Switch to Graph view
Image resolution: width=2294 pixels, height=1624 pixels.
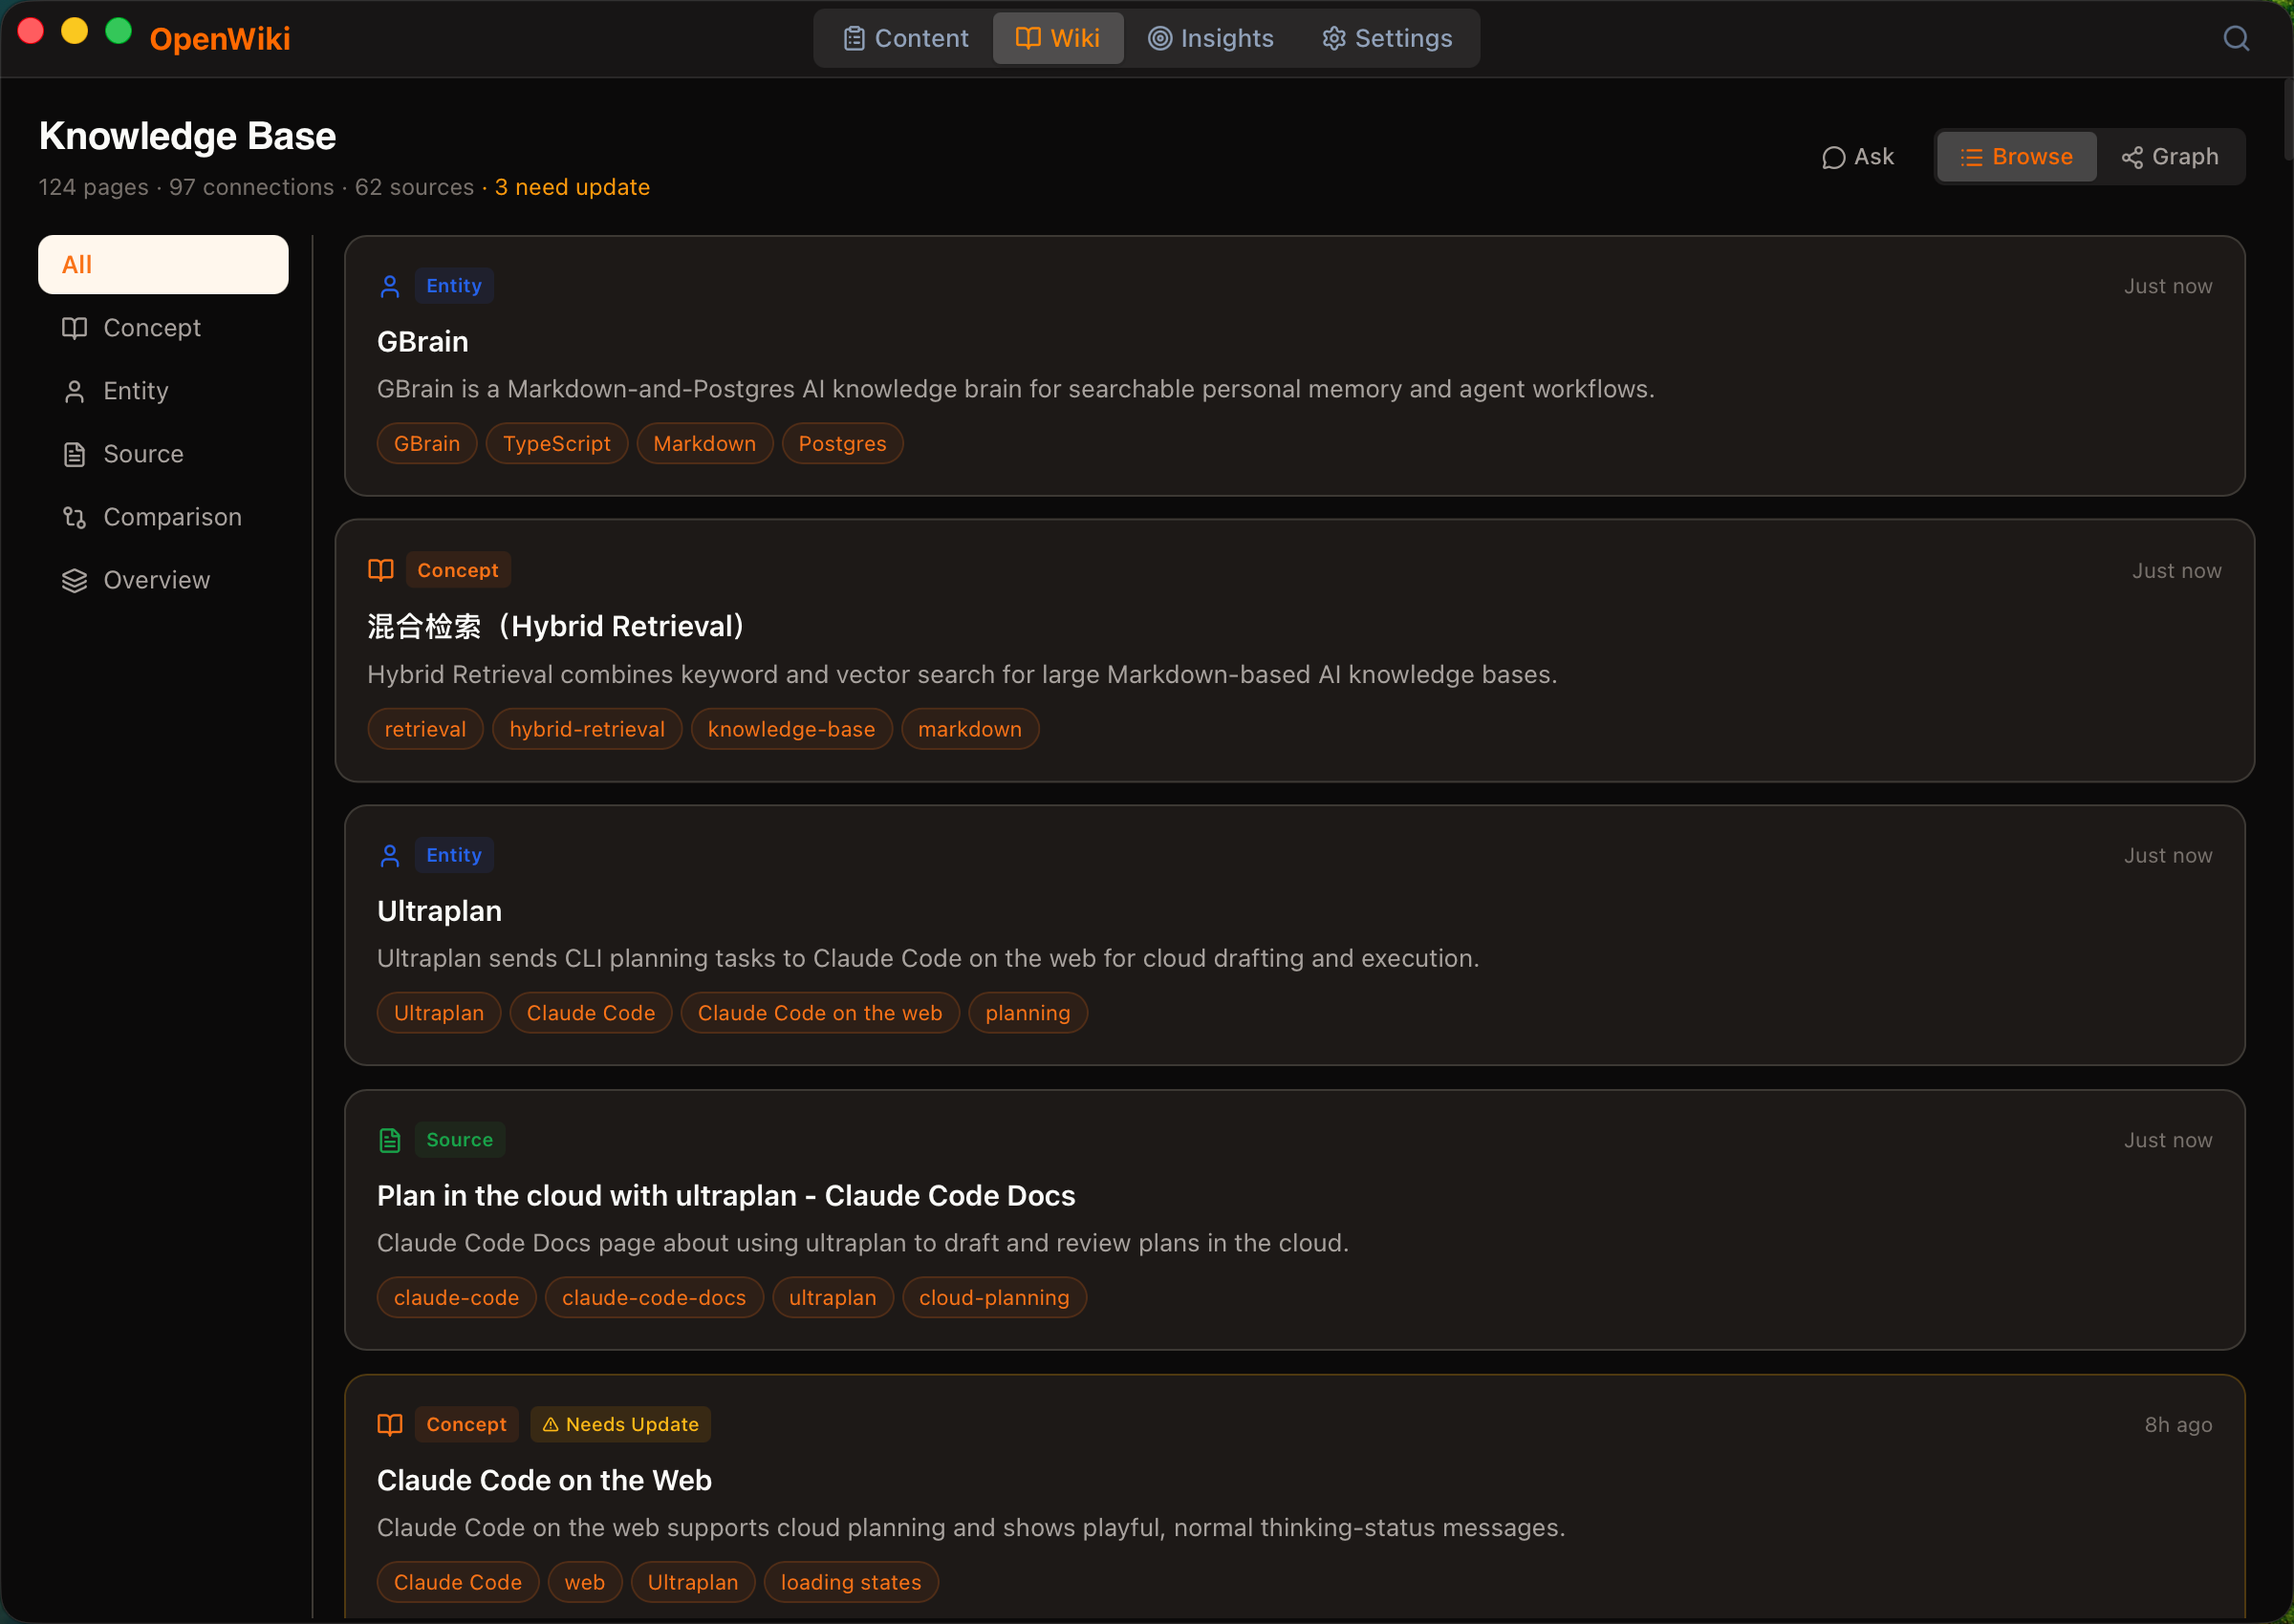(x=2170, y=157)
